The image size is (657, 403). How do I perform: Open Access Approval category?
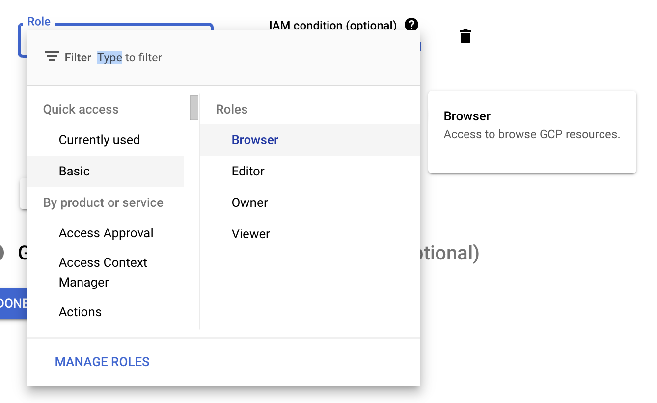tap(106, 233)
